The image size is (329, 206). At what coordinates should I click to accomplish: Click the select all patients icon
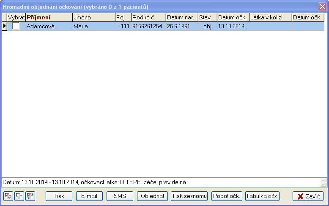click(8, 196)
